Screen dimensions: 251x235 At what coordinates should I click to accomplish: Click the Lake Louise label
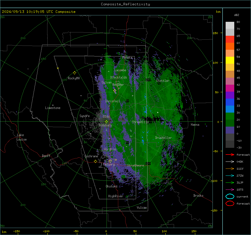tap(21, 137)
